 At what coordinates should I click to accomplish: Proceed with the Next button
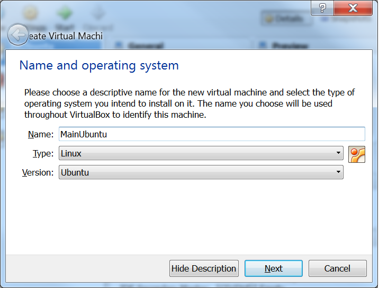click(x=273, y=268)
